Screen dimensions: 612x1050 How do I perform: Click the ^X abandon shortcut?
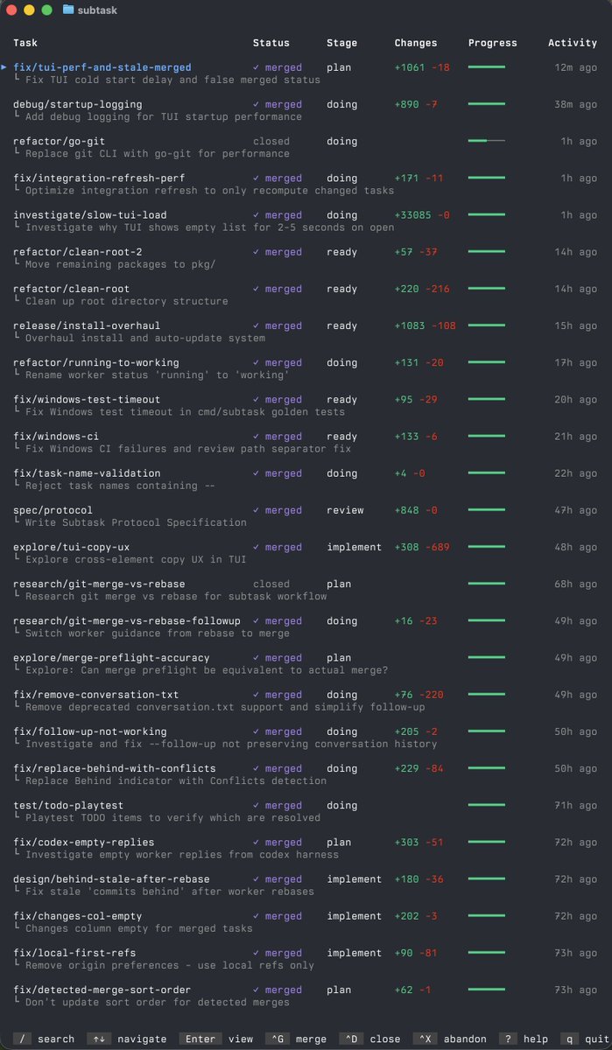(x=449, y=1039)
